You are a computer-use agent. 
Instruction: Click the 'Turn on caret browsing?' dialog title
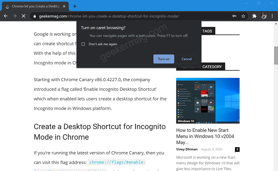pyautogui.click(x=103, y=28)
